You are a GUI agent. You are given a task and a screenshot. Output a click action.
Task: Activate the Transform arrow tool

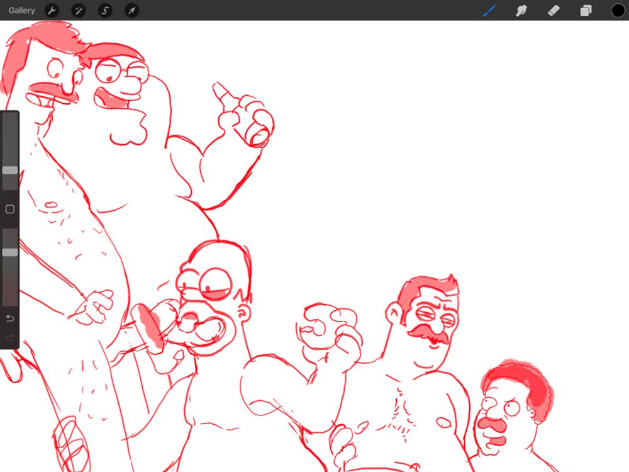click(131, 11)
